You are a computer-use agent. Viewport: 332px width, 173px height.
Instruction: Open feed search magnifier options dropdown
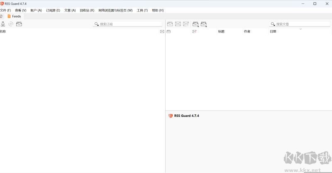pyautogui.click(x=97, y=24)
